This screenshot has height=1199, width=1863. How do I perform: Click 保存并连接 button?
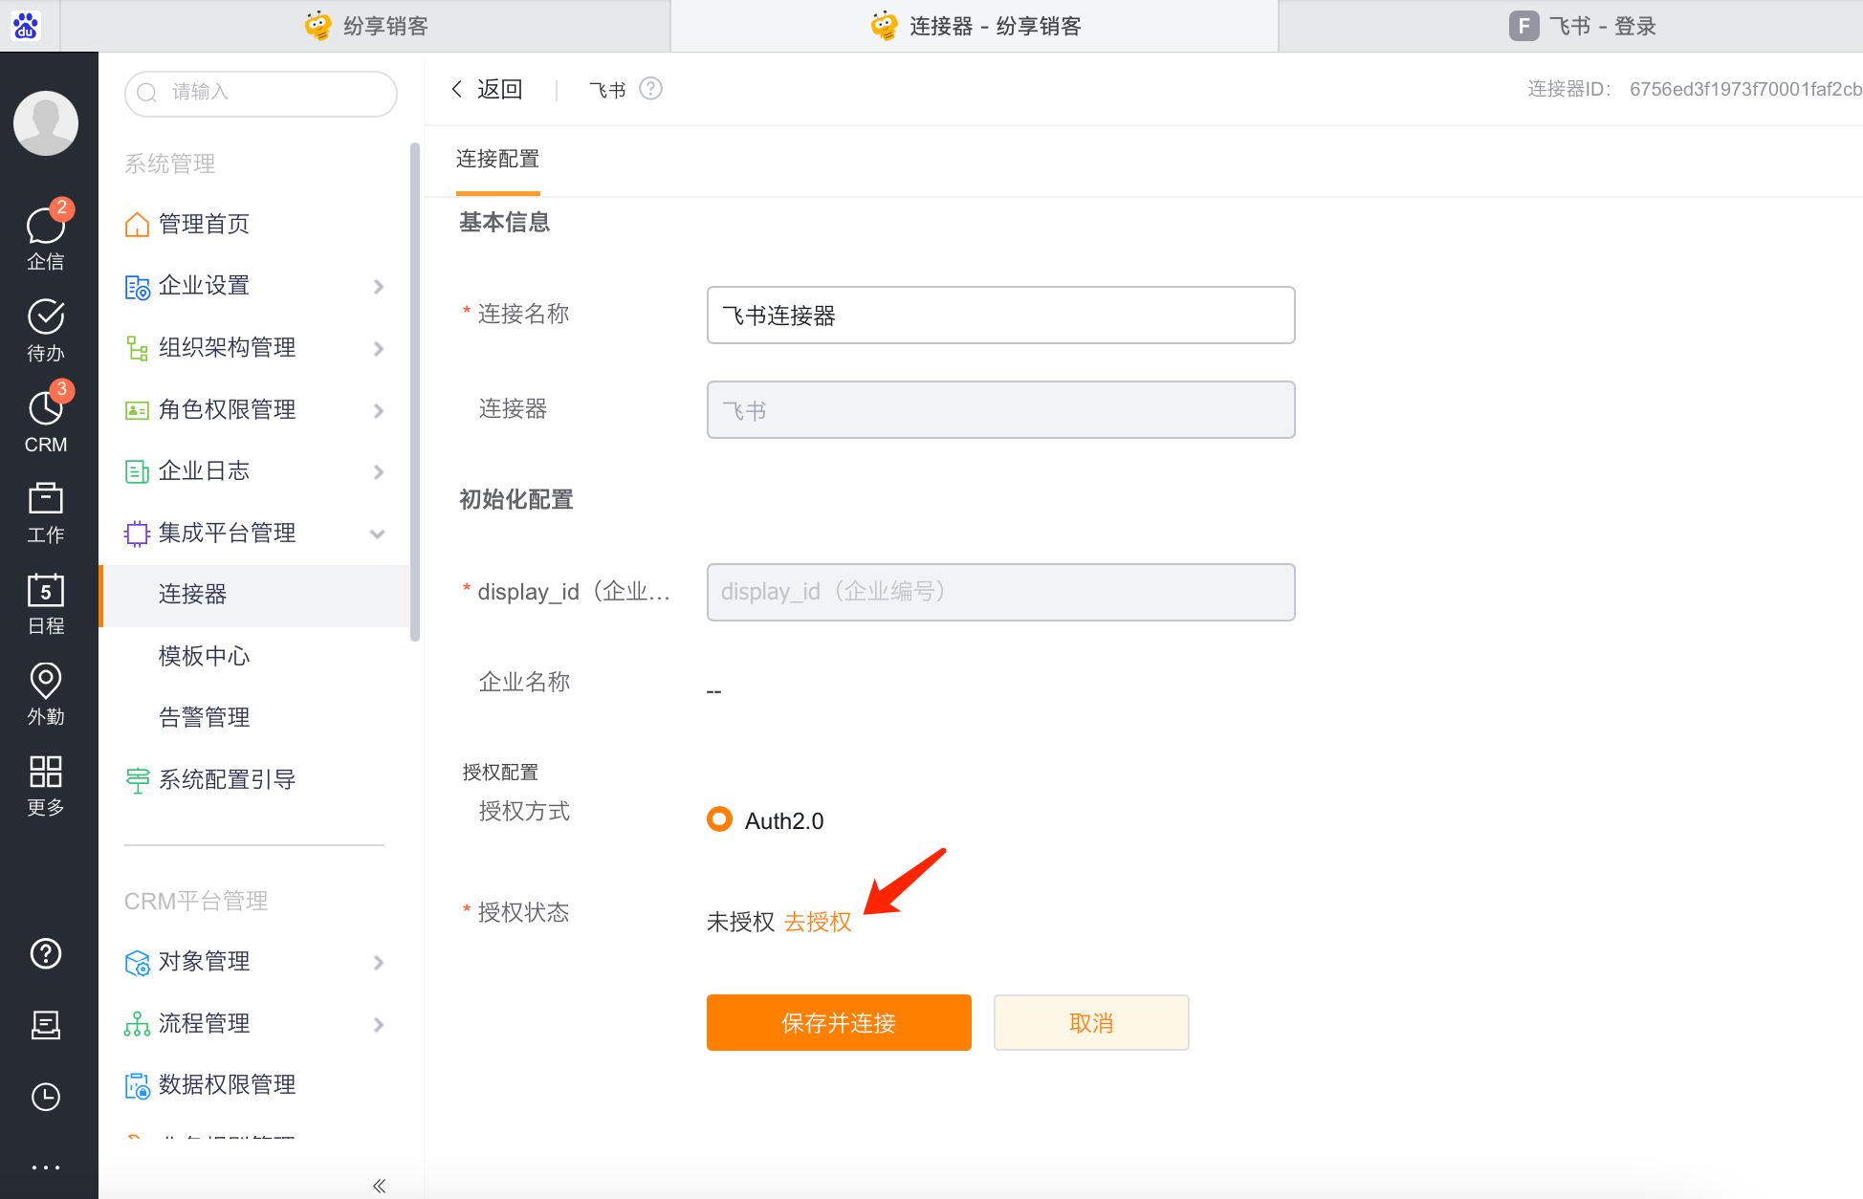pyautogui.click(x=839, y=1023)
